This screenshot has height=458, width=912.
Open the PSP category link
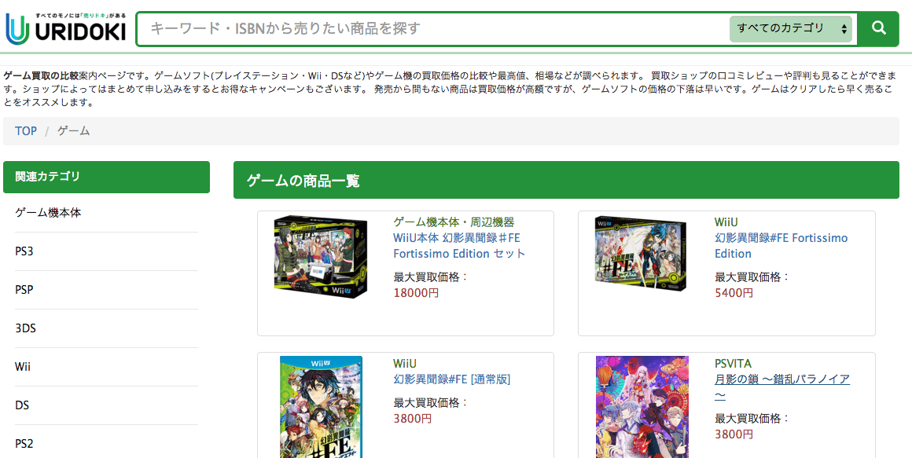tap(24, 289)
